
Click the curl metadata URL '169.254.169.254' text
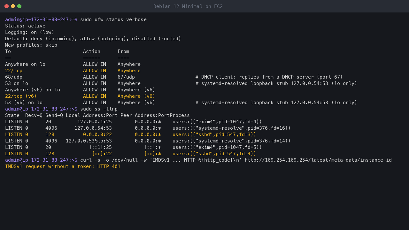[286, 160]
